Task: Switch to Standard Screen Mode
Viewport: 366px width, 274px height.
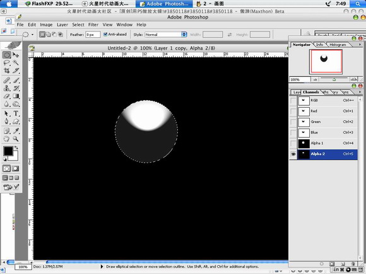Action: point(5,178)
